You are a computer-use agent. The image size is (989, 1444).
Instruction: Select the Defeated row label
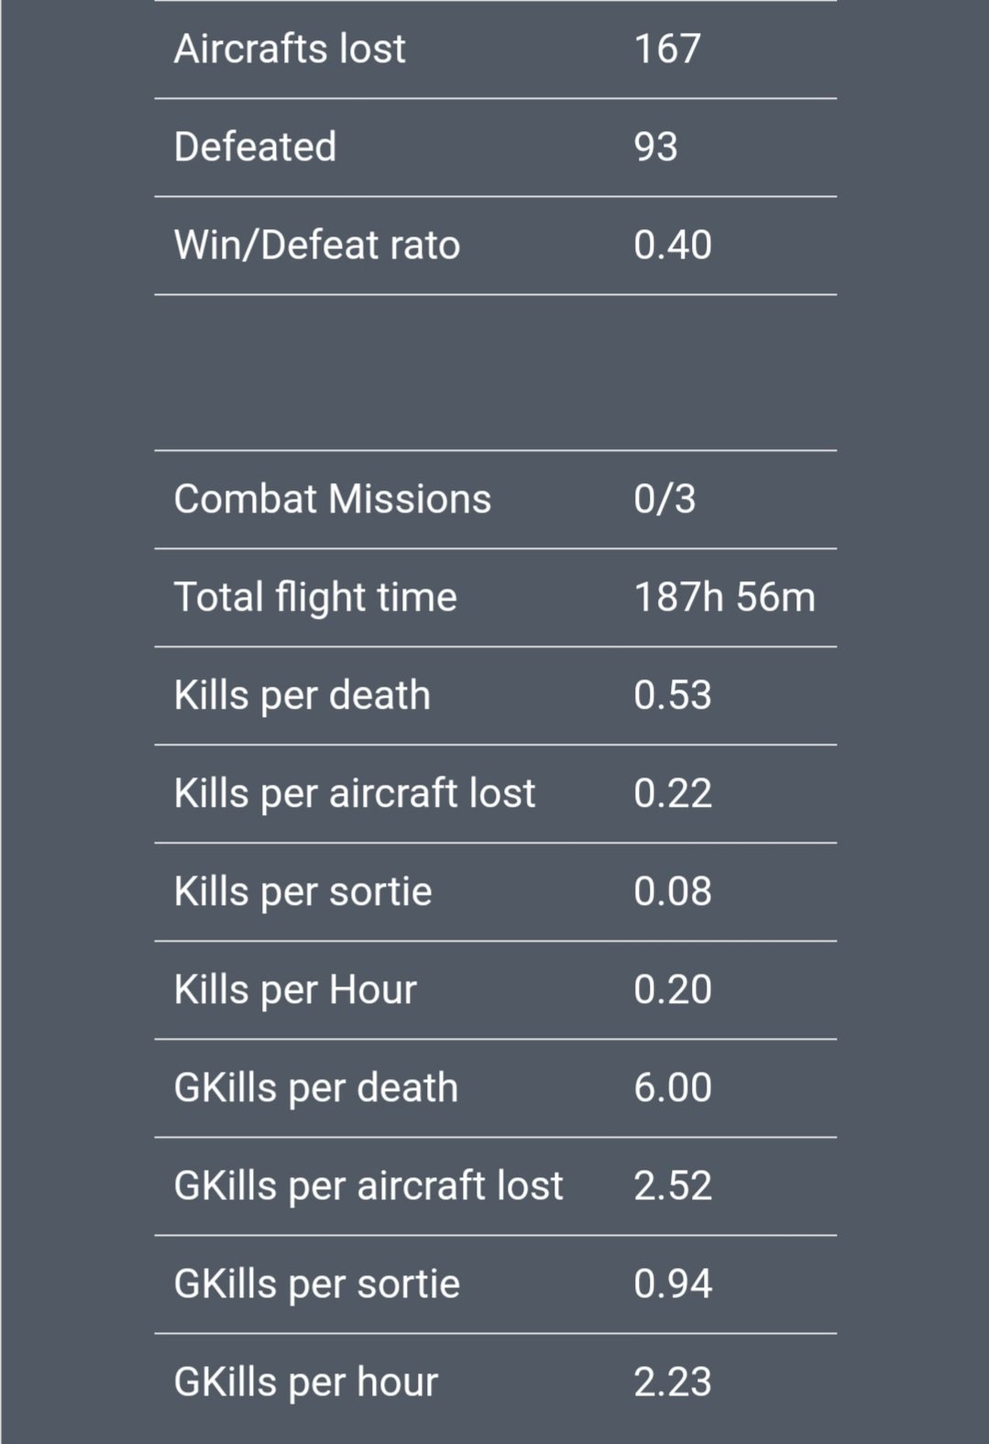coord(255,147)
